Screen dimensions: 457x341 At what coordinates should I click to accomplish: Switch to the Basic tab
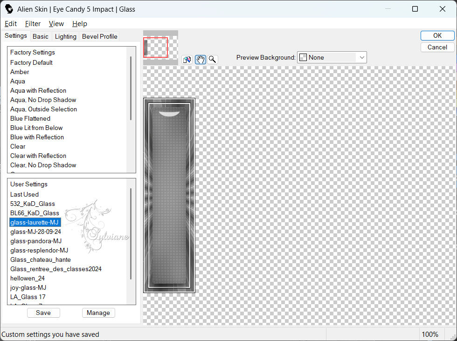click(41, 36)
